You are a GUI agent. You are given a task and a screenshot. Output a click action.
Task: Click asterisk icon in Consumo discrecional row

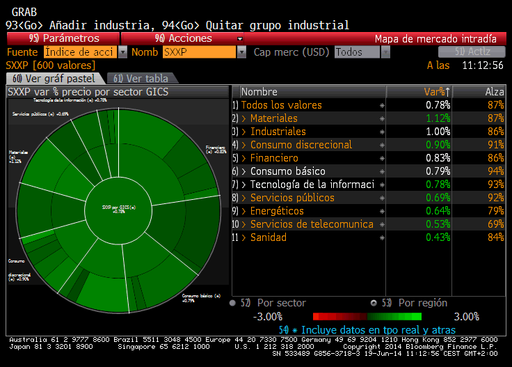click(382, 146)
